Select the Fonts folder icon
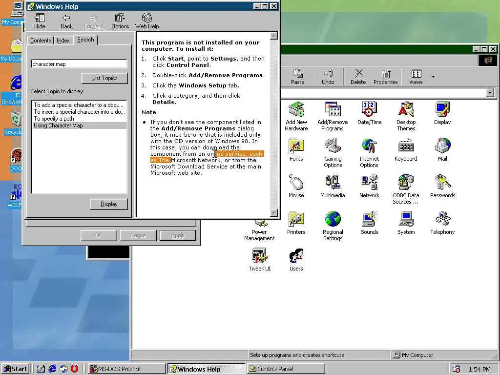500x375 pixels. [296, 150]
